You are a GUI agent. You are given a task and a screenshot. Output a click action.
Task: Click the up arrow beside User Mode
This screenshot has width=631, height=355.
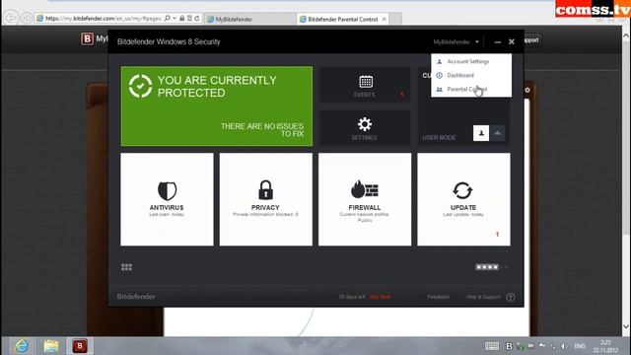(498, 133)
